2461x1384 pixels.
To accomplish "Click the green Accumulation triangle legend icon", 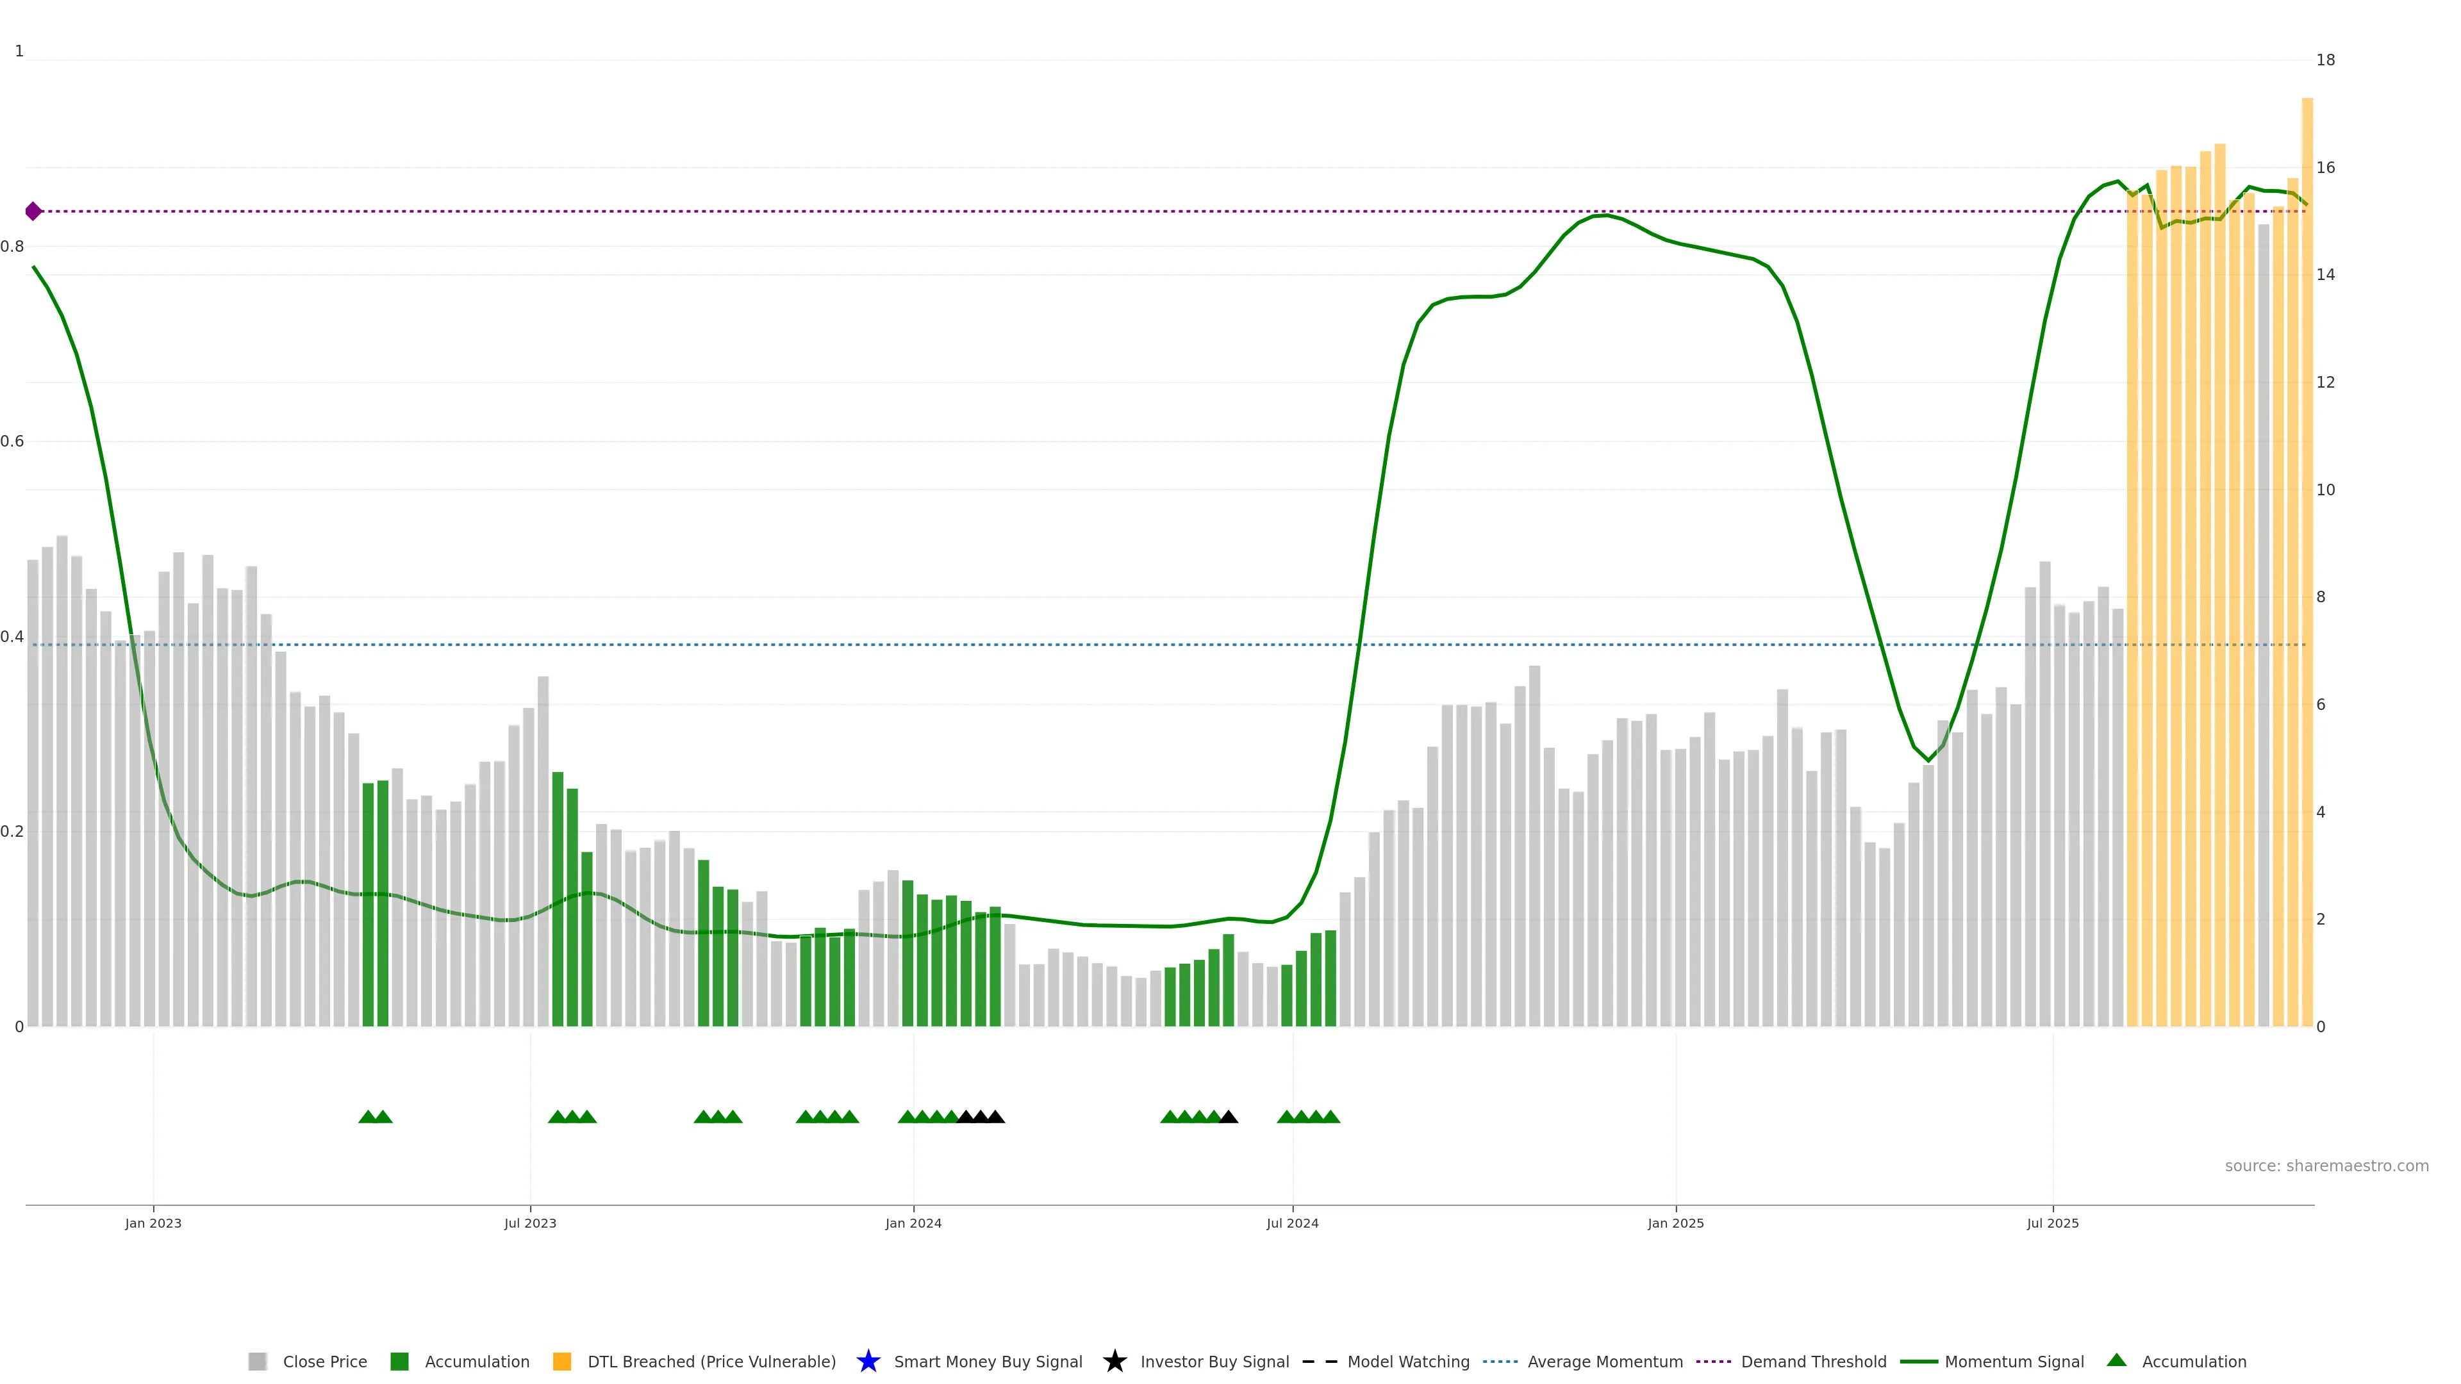I will pyautogui.click(x=2116, y=1360).
